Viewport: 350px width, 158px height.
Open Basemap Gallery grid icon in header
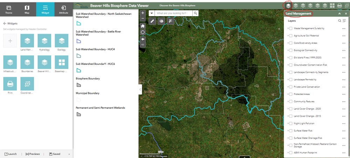(332, 6)
